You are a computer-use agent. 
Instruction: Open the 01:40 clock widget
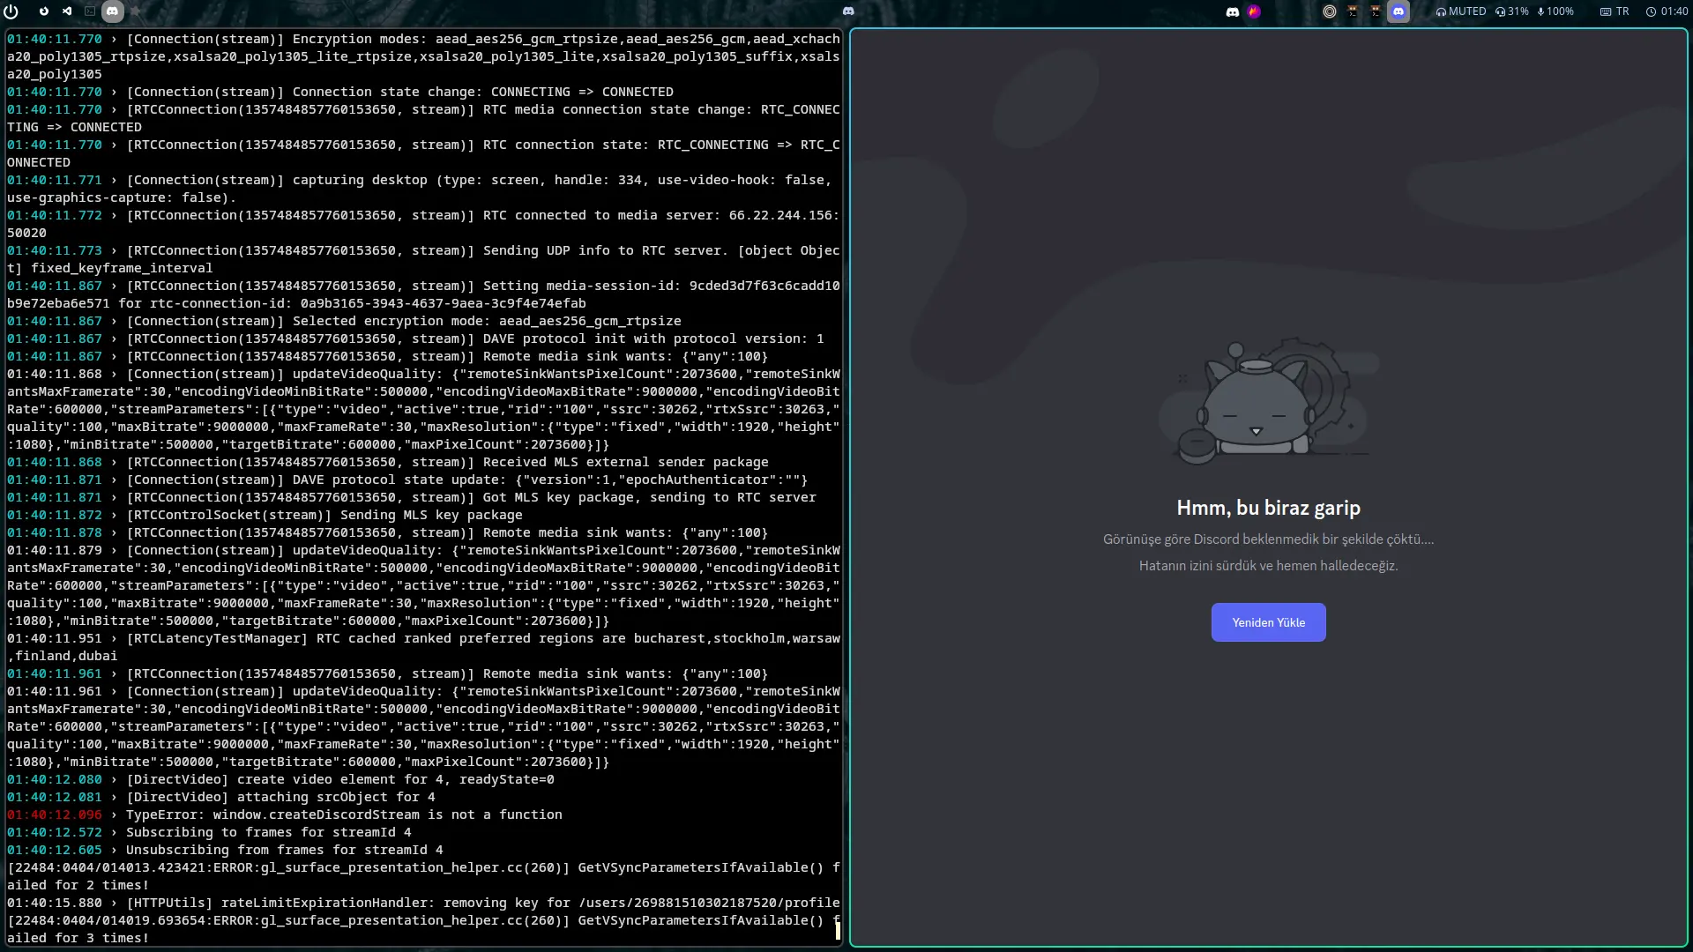coord(1667,11)
